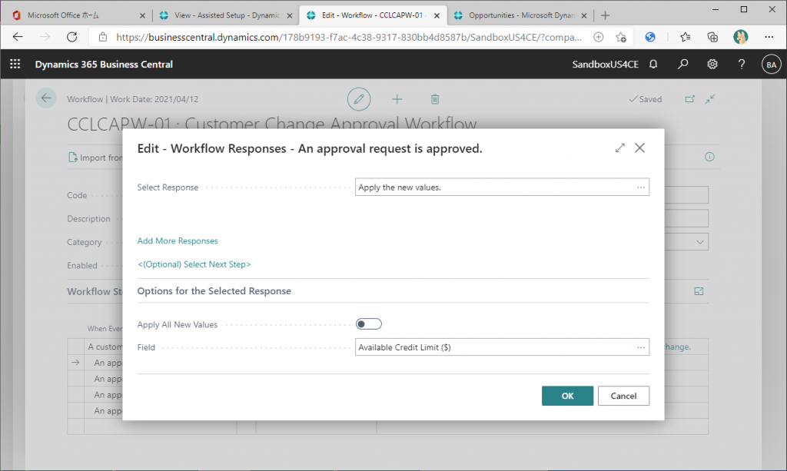Select the 'A custom' workflow step row
This screenshot has height=471, width=787.
[105, 347]
